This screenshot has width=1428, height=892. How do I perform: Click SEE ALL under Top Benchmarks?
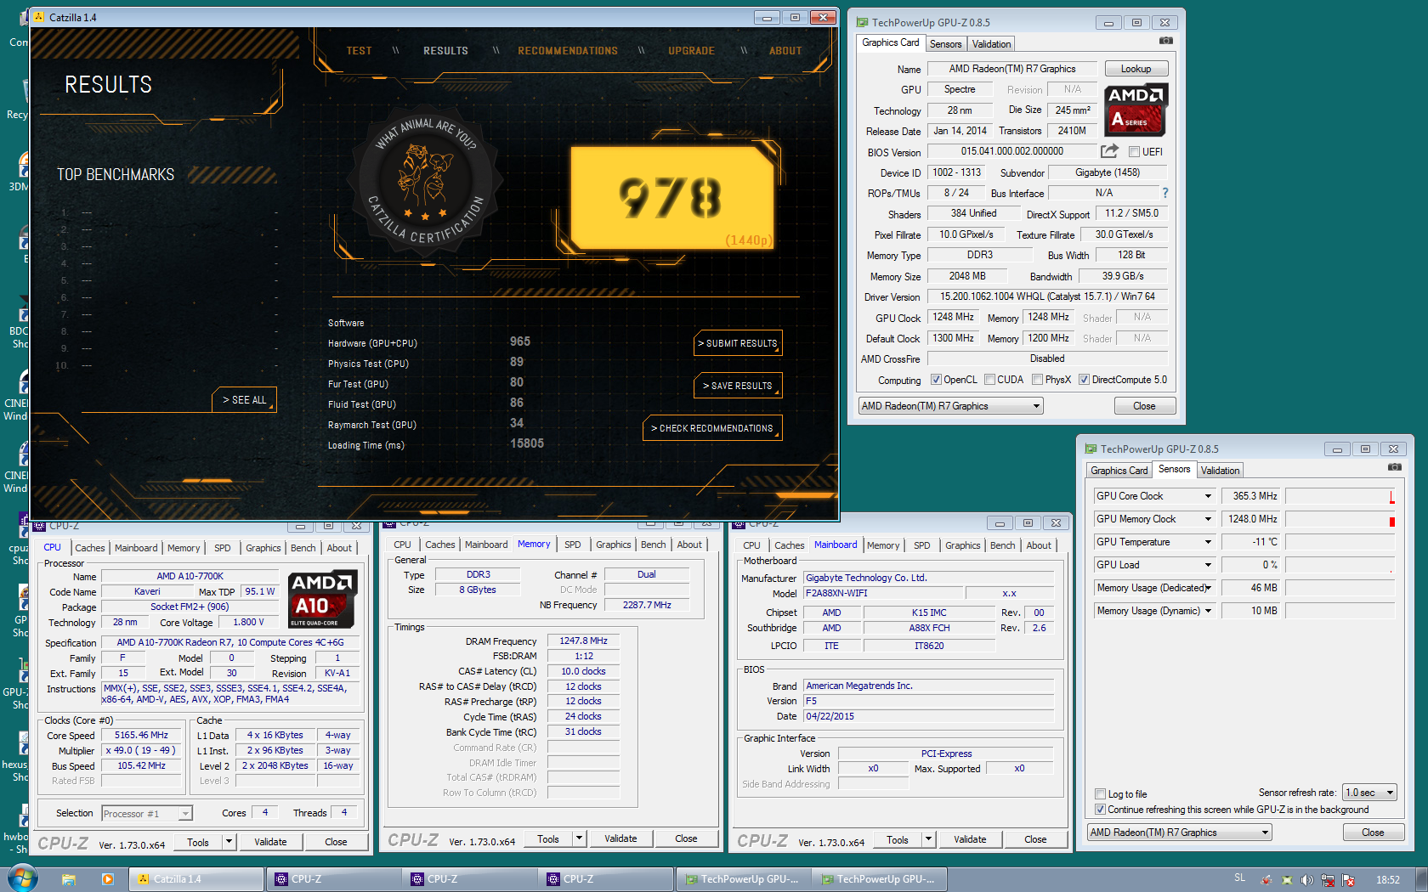244,399
